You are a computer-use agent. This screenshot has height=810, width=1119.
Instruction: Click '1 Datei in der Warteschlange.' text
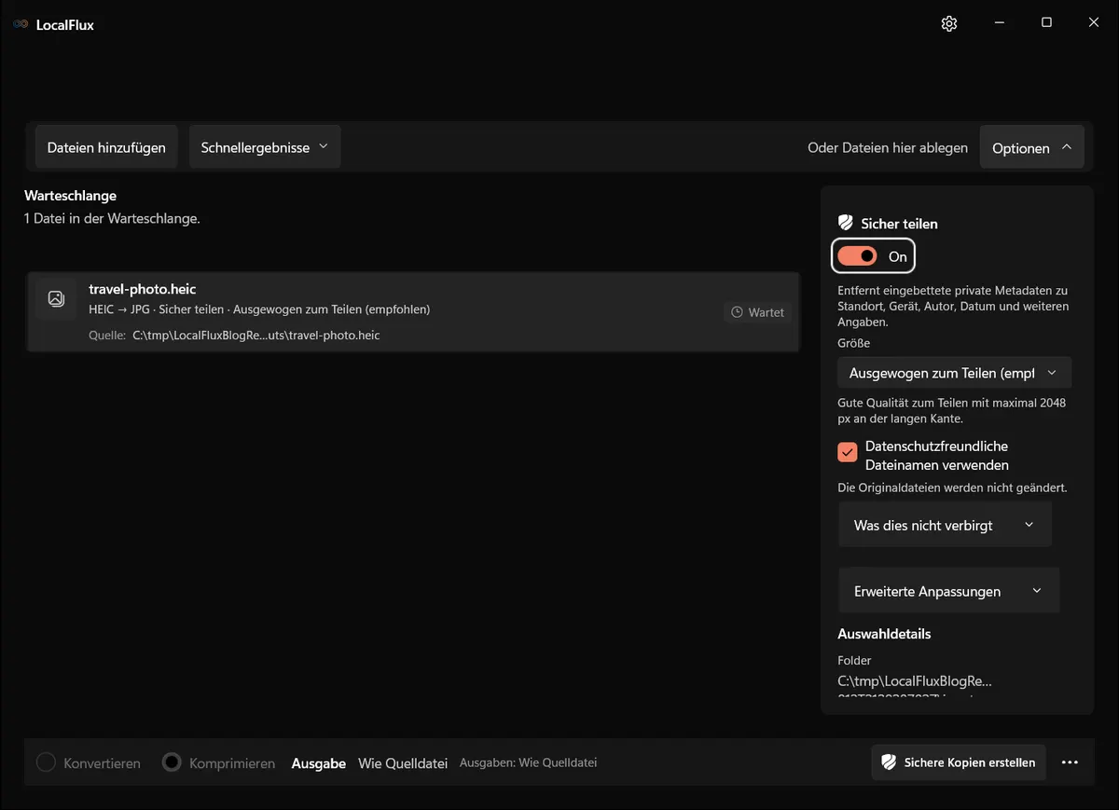point(112,219)
